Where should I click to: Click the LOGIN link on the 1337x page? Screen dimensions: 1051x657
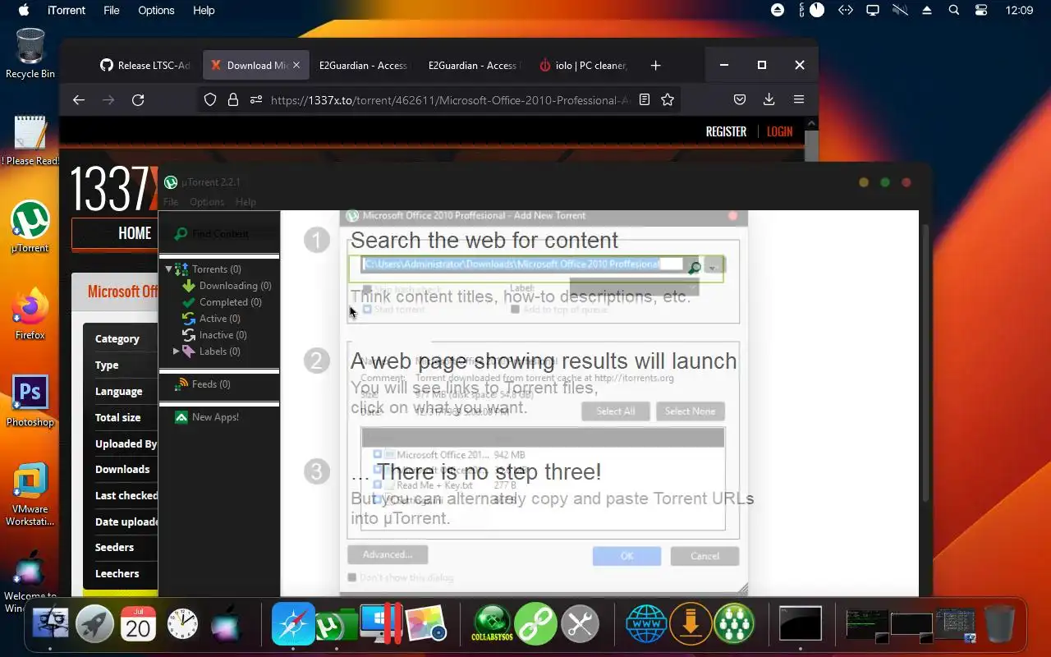coord(779,131)
